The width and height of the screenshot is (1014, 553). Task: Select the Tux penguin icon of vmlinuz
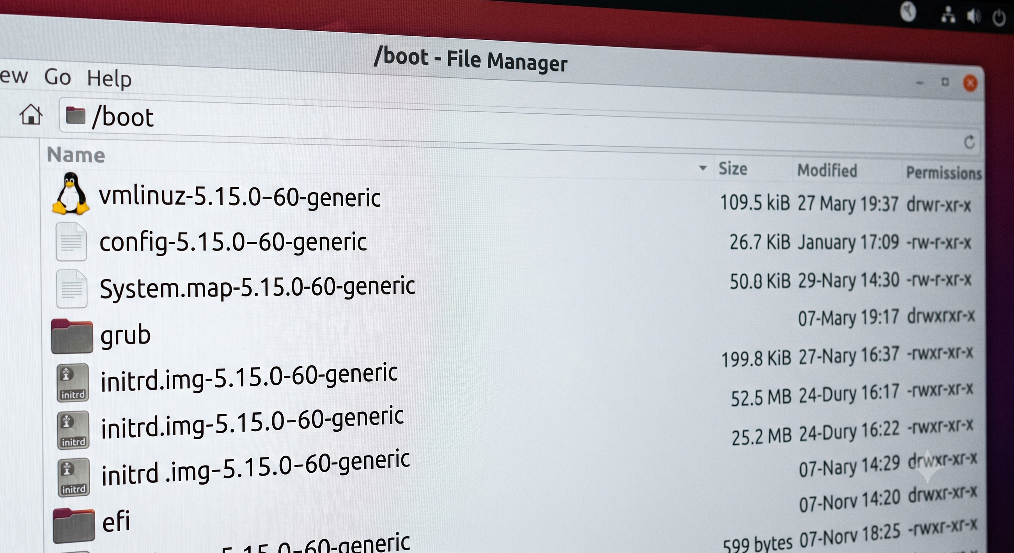[71, 194]
